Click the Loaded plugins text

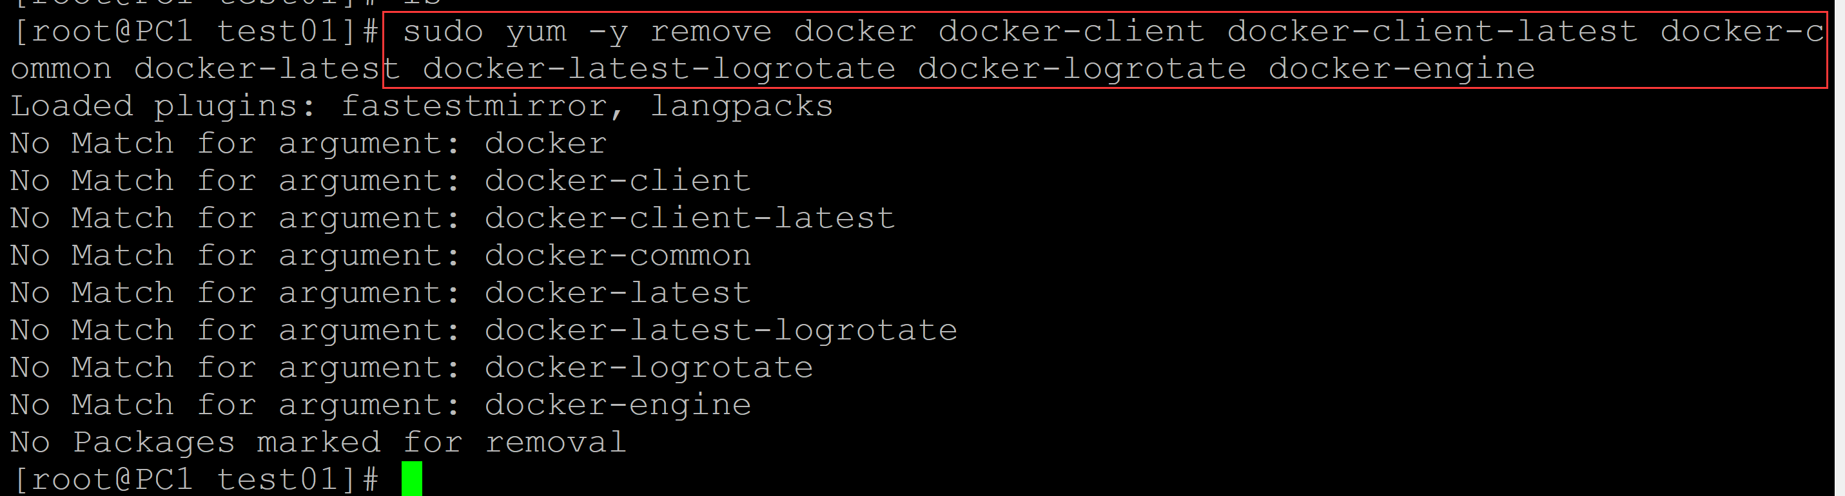(162, 107)
